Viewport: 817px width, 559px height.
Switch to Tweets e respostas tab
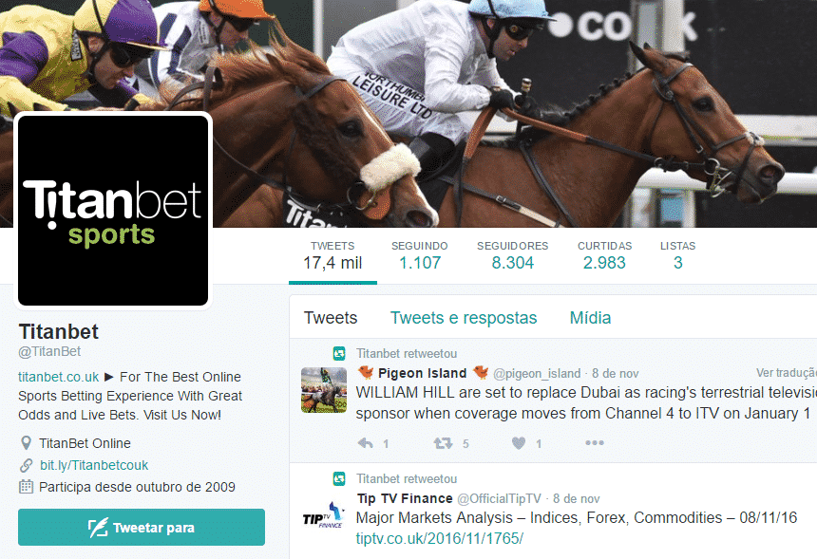(x=464, y=318)
